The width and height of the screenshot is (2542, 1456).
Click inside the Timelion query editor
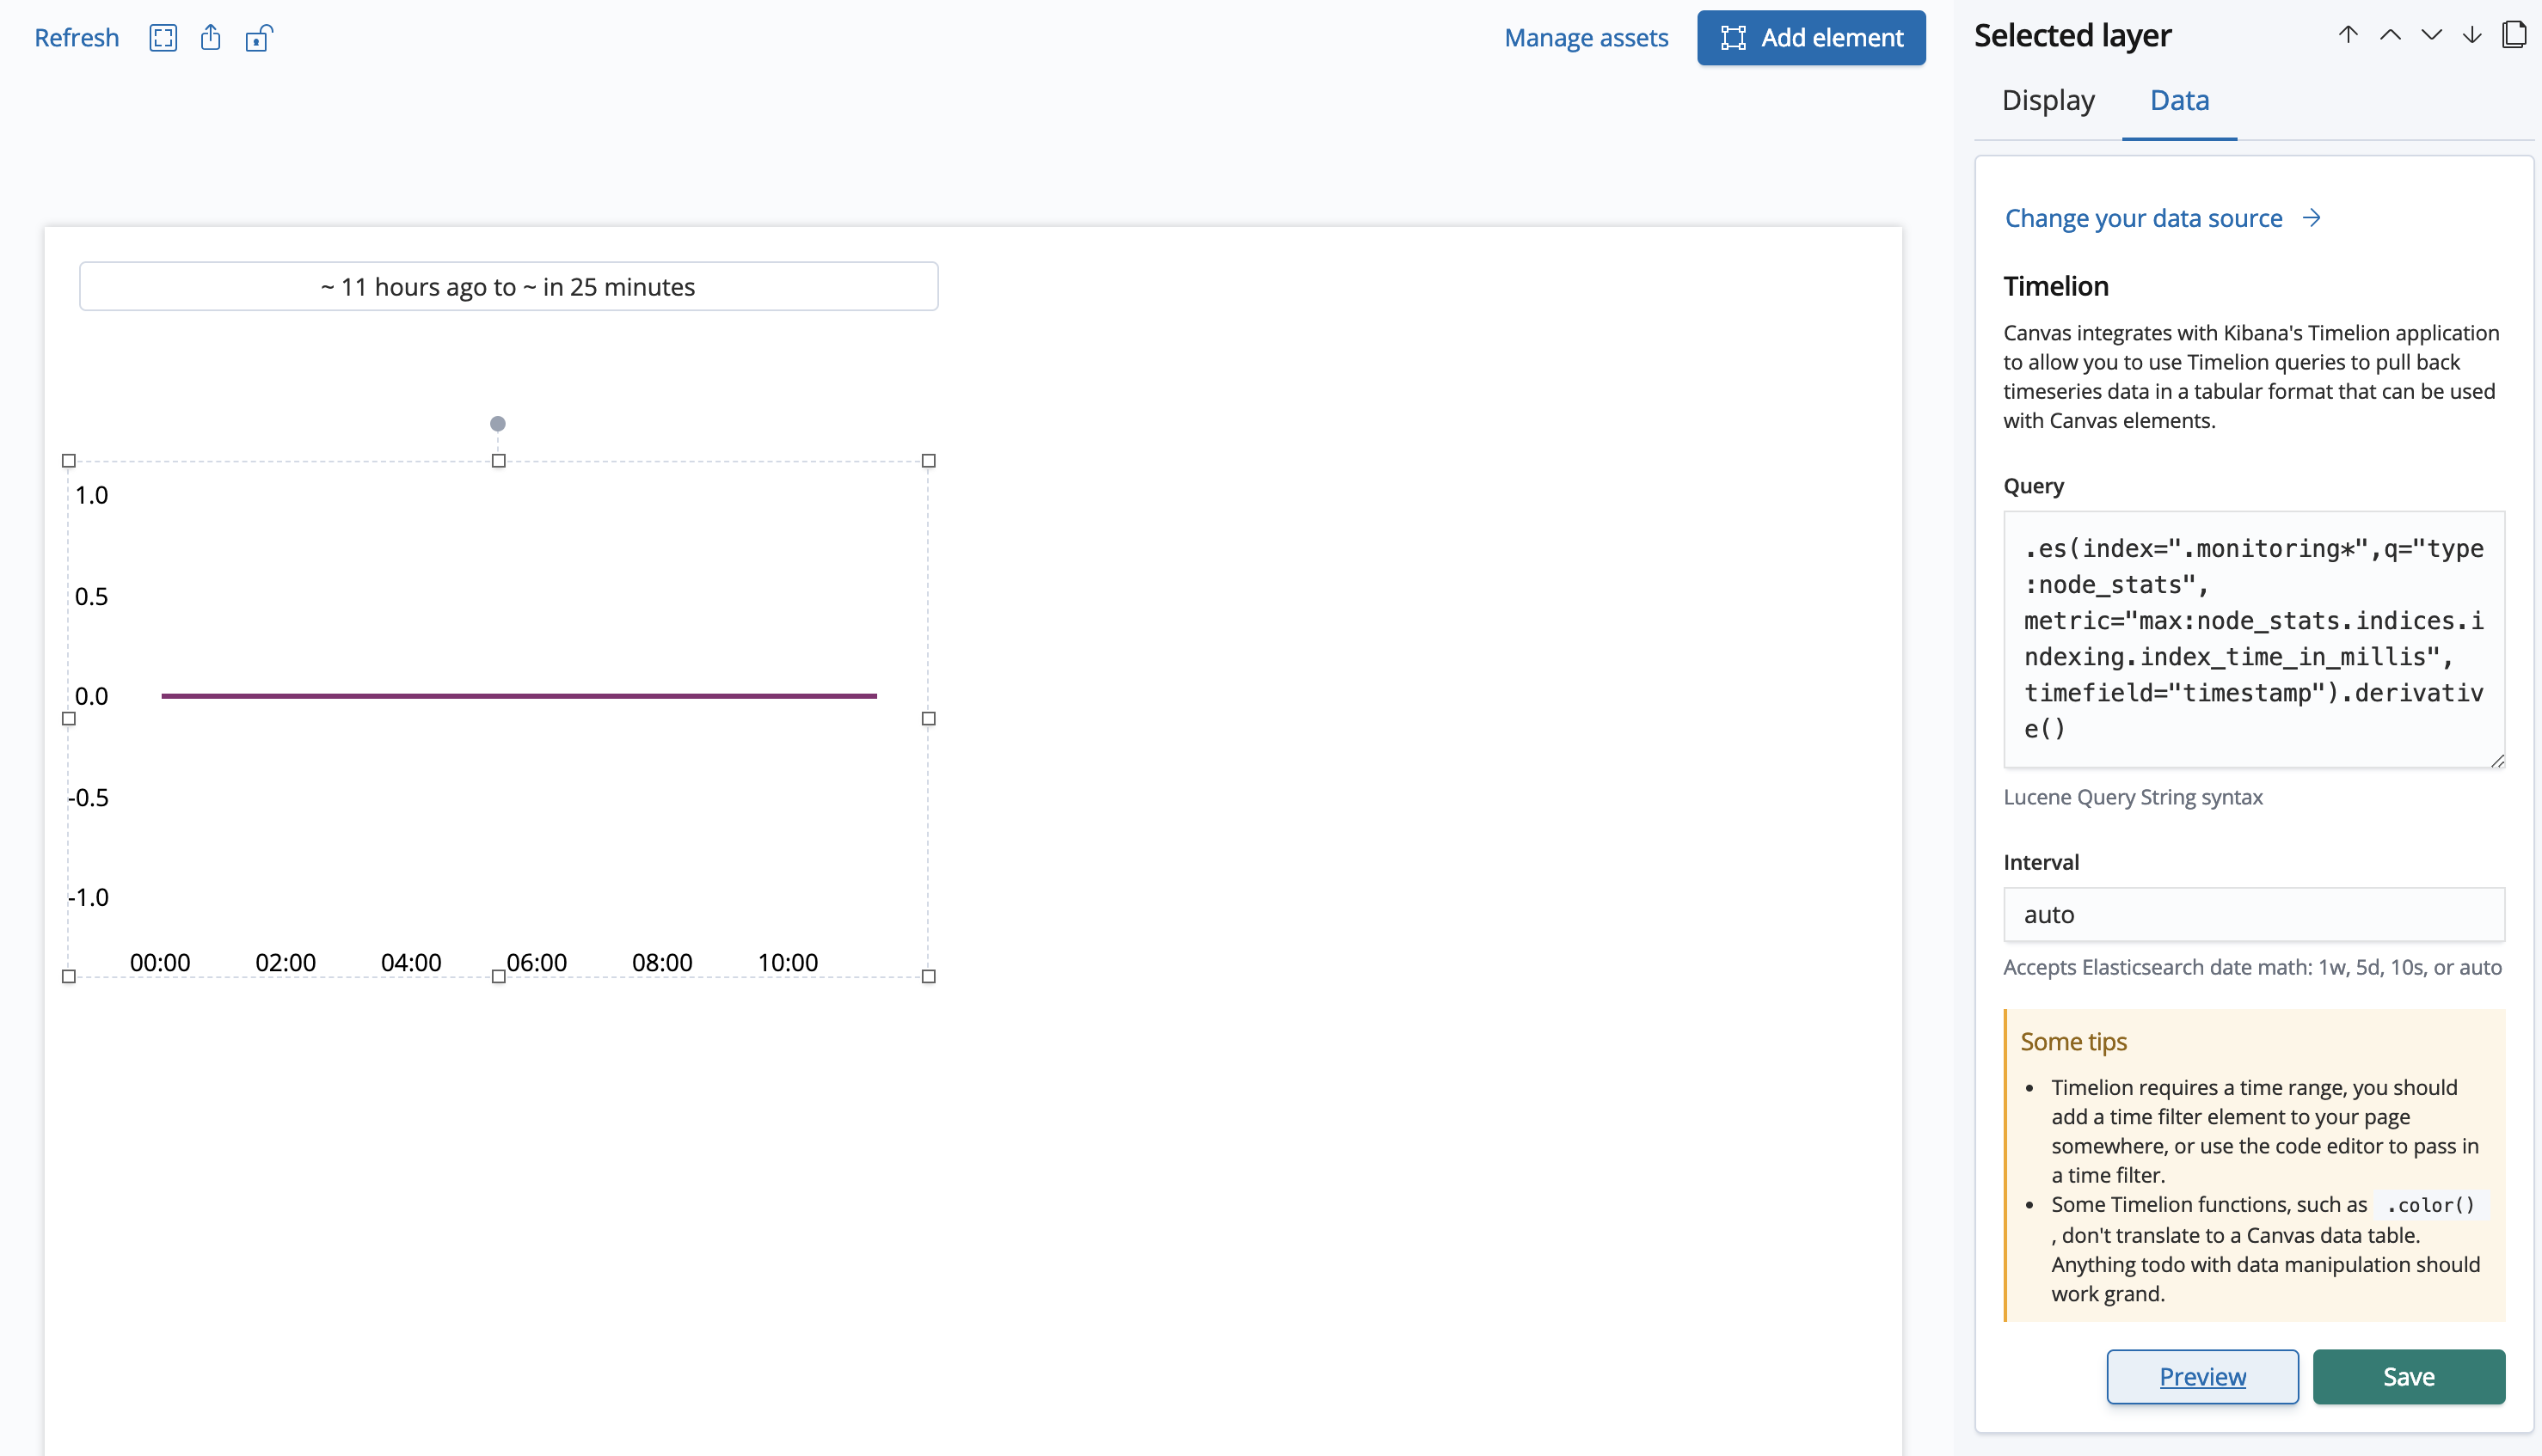(2252, 640)
